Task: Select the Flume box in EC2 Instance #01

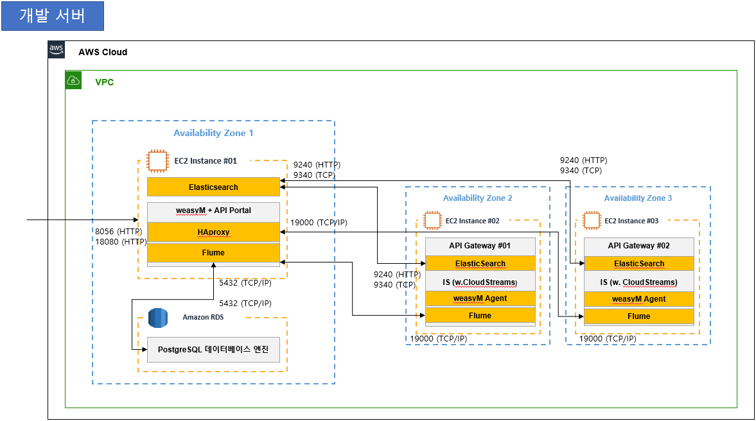Action: (213, 253)
